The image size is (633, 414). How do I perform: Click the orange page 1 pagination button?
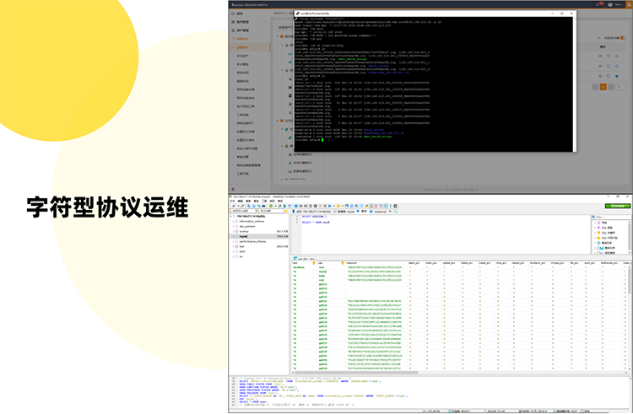pos(603,86)
